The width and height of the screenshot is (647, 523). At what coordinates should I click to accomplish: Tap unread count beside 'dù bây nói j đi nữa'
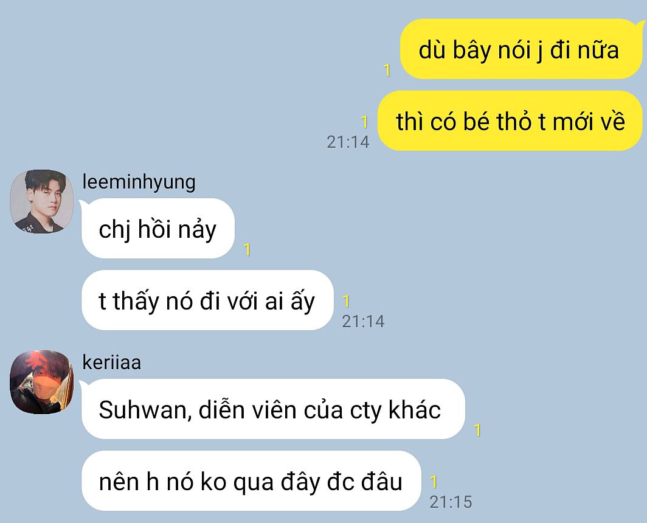coord(387,70)
